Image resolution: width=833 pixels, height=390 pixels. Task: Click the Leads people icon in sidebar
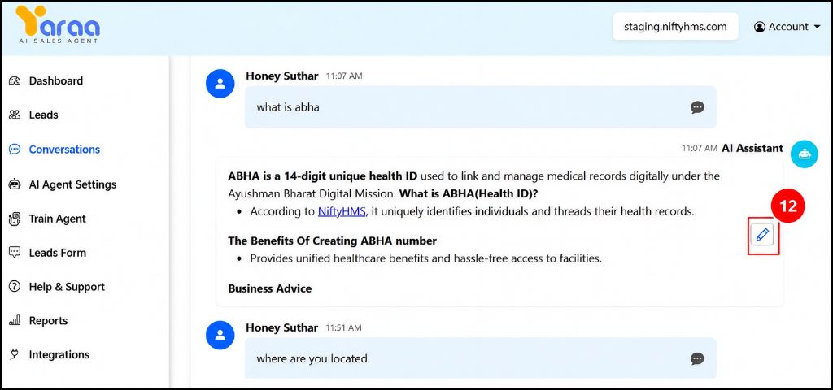pos(15,115)
